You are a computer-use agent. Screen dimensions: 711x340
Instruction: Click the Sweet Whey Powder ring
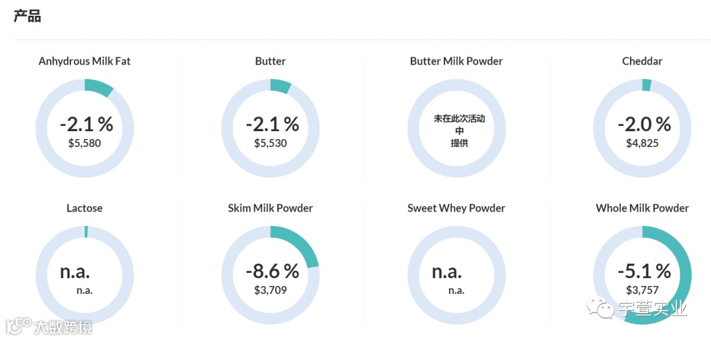coord(457,275)
